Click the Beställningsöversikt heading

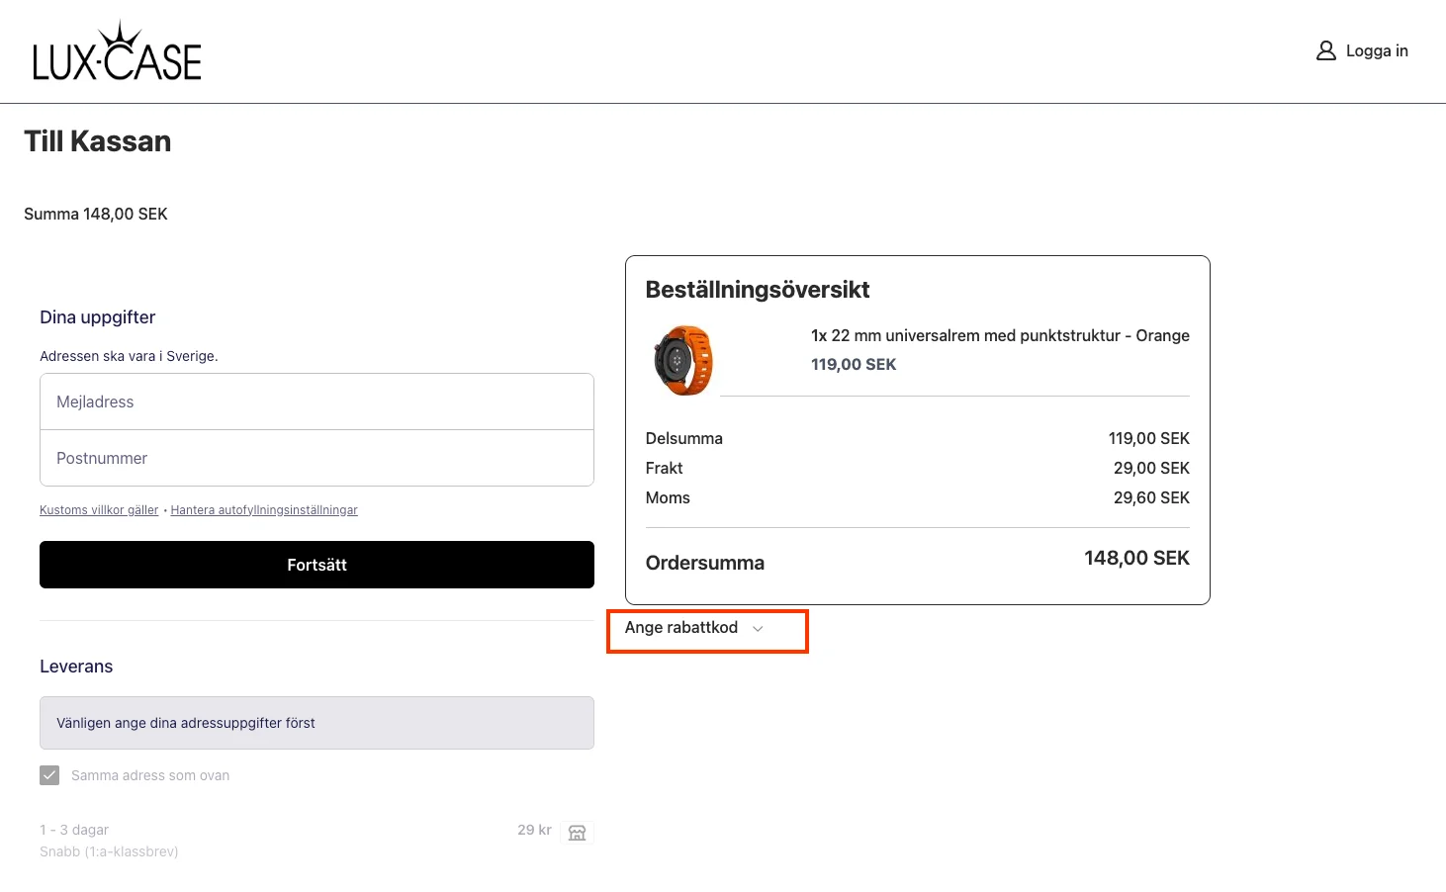[758, 290]
